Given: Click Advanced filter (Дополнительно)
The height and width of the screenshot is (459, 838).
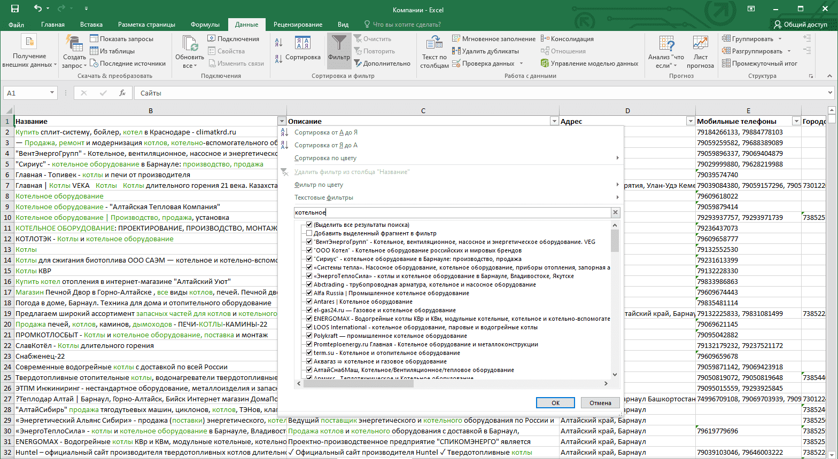Looking at the screenshot, I should [x=382, y=64].
